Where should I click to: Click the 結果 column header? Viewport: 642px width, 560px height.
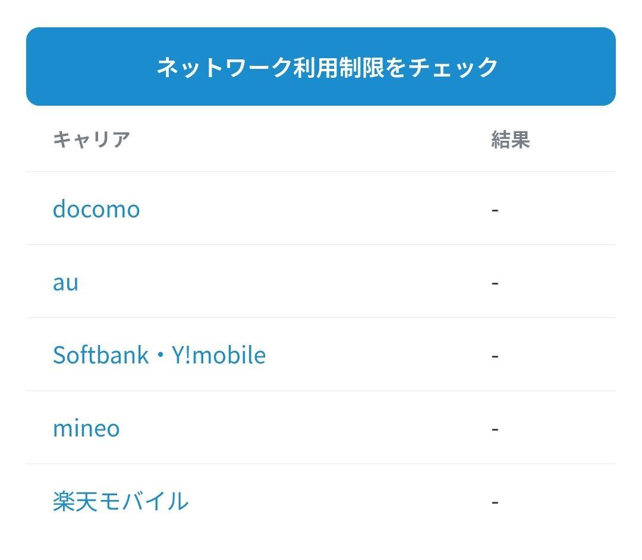510,140
